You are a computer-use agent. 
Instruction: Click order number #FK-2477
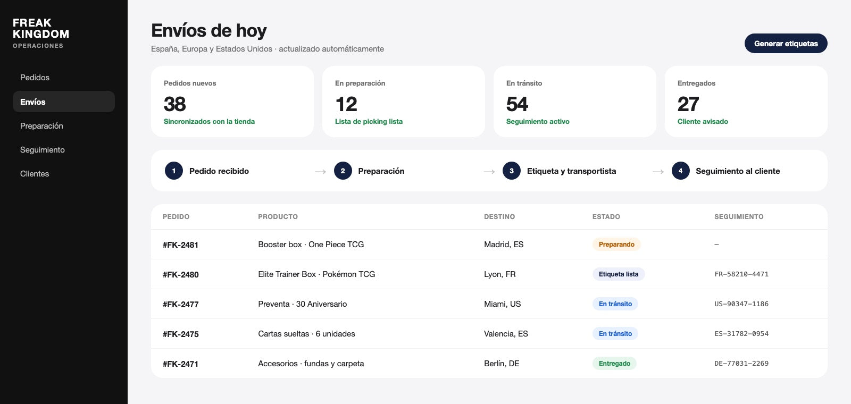[x=181, y=305]
